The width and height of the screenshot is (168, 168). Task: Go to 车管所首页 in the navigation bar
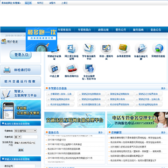tap(64, 30)
